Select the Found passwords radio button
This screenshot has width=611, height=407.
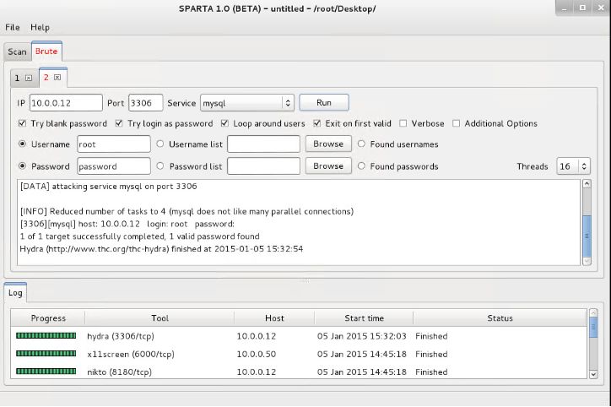pos(362,166)
